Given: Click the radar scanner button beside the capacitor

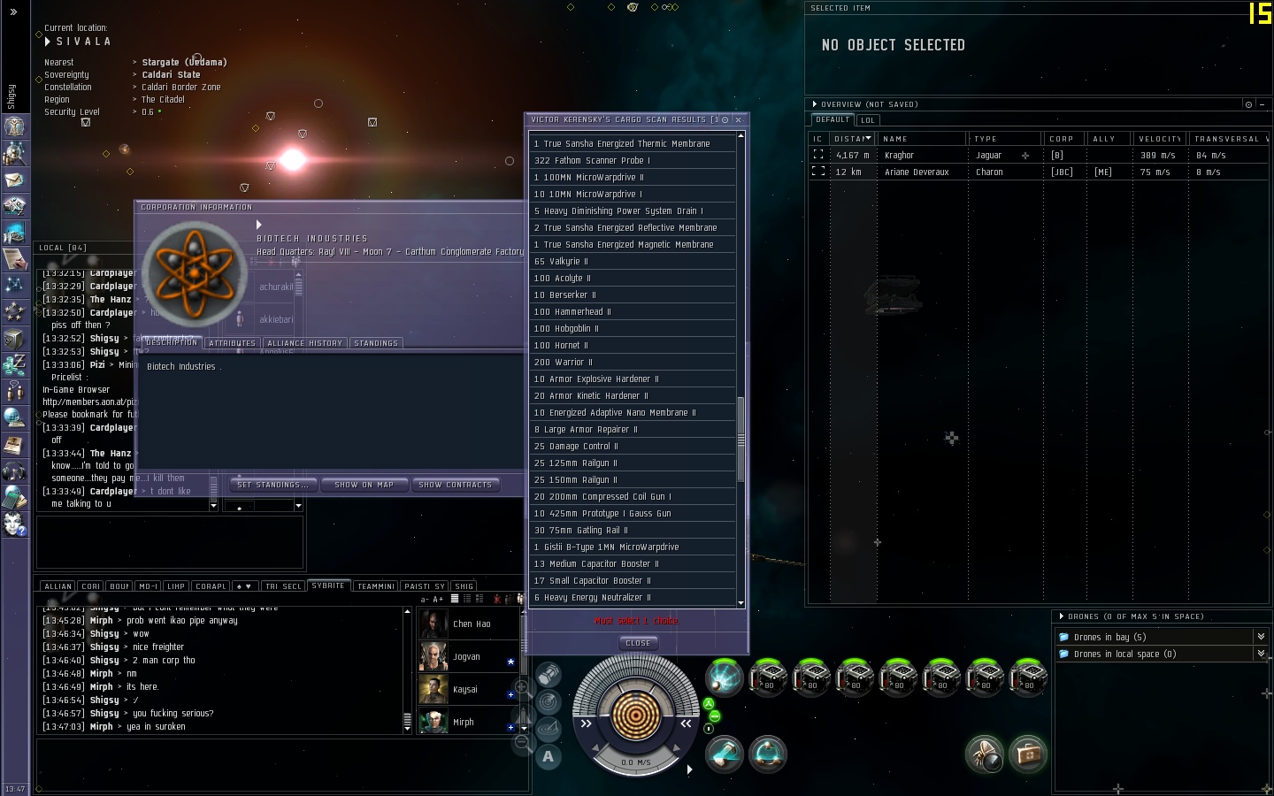Looking at the screenshot, I should coord(549,703).
